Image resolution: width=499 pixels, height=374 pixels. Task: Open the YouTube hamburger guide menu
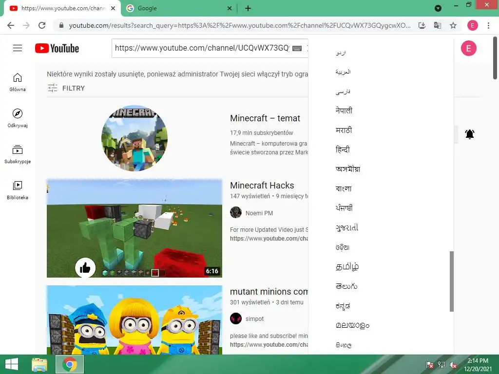(18, 48)
